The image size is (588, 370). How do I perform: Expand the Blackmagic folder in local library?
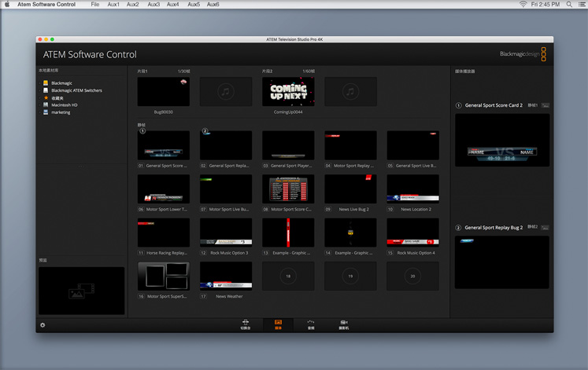click(61, 82)
